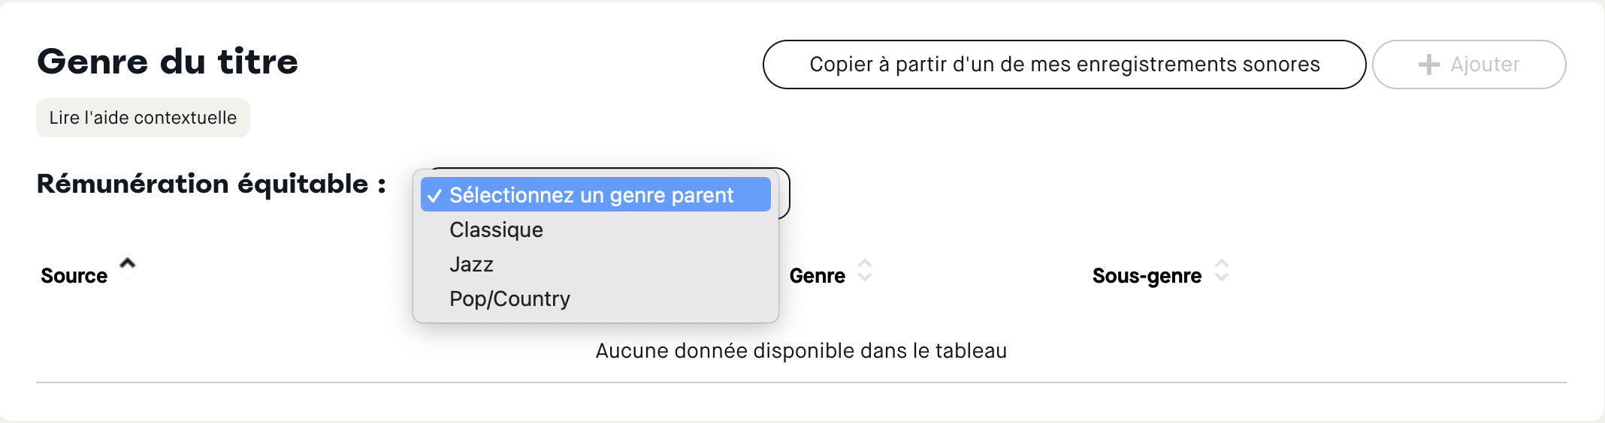Screen dimensions: 1605x423
Task: Click the "Aucune donnée disponible dans le tableau" message
Action: click(x=801, y=351)
